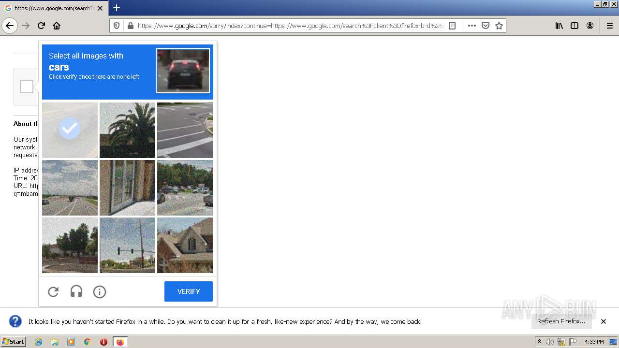619x348 pixels.
Task: Click the URL address field
Action: click(x=291, y=26)
